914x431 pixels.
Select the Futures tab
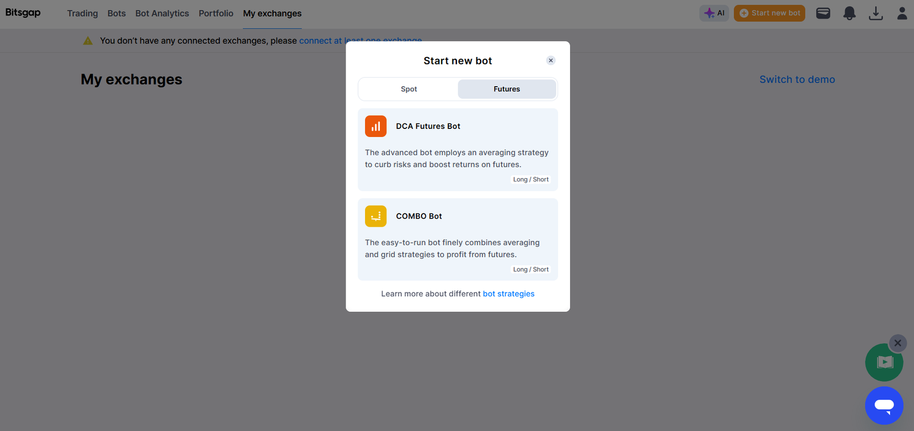[507, 89]
